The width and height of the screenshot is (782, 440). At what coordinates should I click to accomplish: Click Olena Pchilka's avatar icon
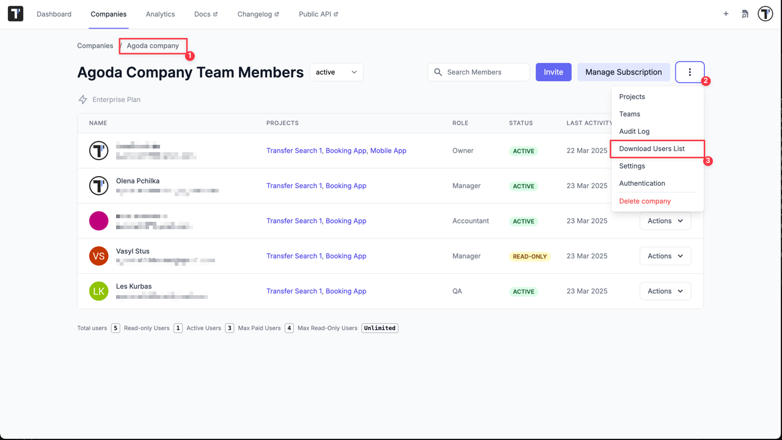pos(98,186)
